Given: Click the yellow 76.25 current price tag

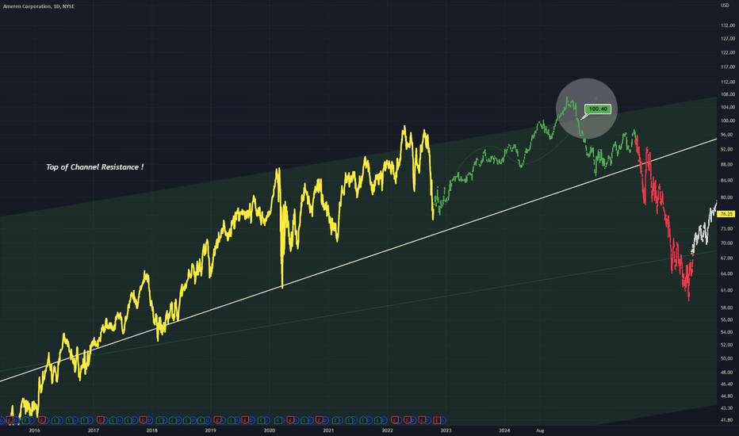Looking at the screenshot, I should tap(726, 214).
